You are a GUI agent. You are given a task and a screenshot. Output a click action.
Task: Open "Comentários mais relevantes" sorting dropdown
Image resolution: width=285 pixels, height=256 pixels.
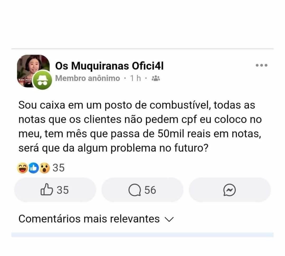[89, 219]
